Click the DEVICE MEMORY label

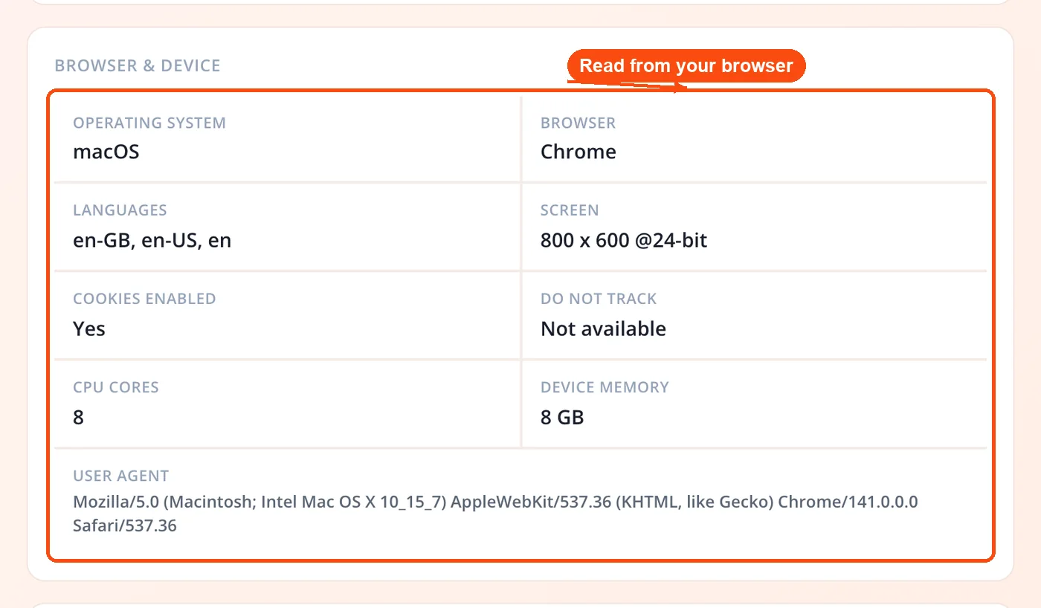605,387
